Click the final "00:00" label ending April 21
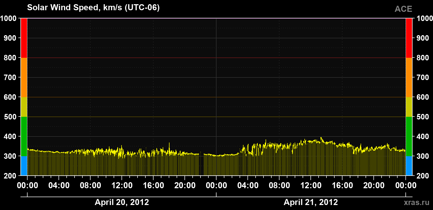This screenshot has width=433, height=210. [x=406, y=186]
